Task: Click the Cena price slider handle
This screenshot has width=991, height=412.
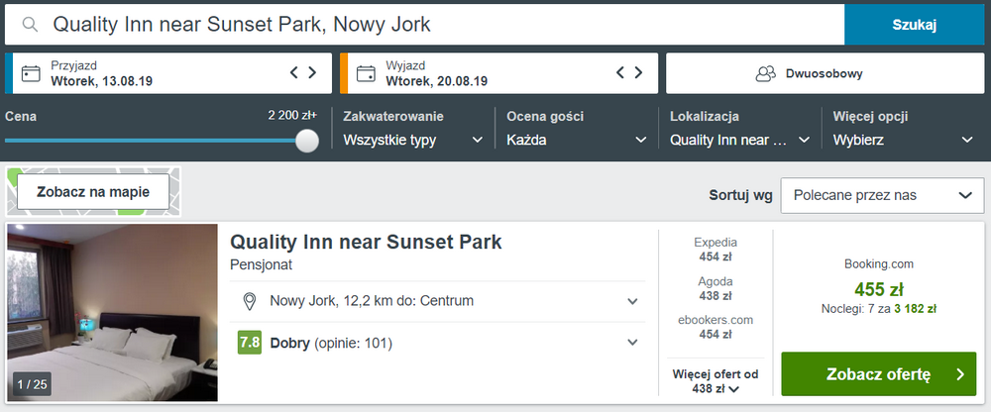Action: tap(307, 141)
